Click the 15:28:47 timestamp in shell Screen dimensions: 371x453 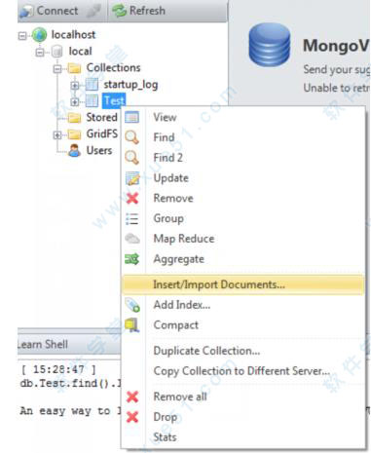click(x=58, y=369)
